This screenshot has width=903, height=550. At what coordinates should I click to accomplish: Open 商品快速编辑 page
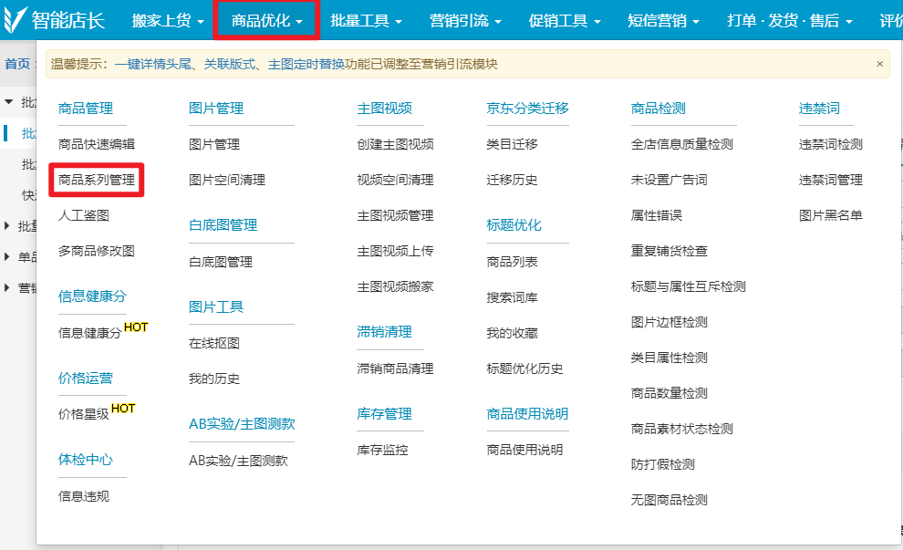click(97, 144)
